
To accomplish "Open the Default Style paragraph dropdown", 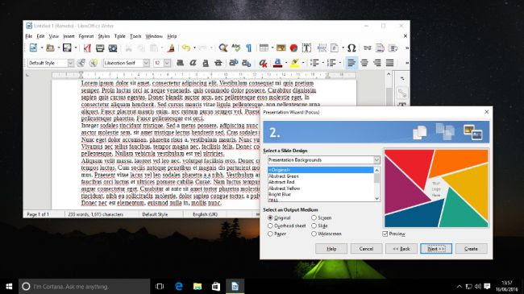I will (70, 63).
